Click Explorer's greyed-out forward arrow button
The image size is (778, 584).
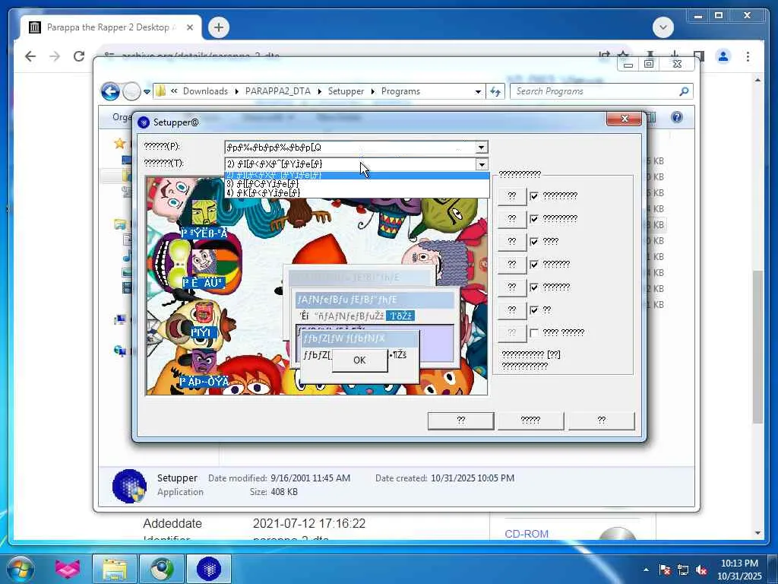[x=131, y=91]
